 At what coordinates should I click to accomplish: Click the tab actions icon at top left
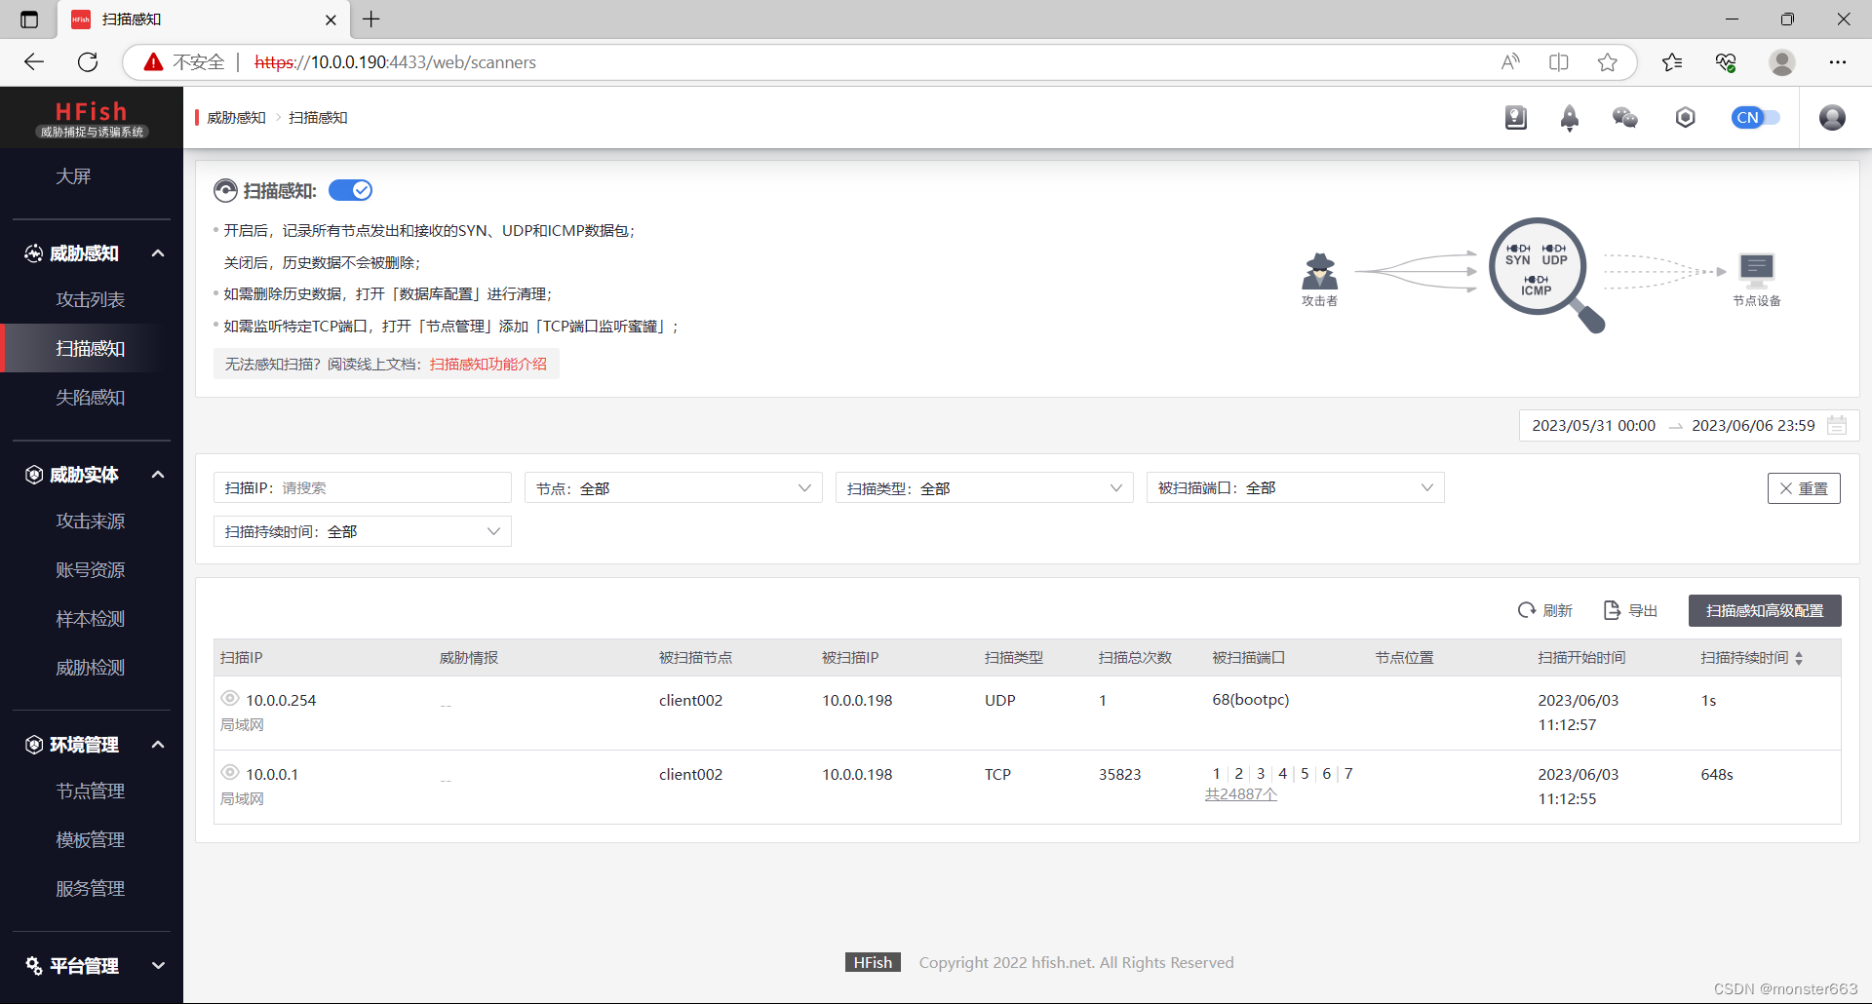pos(29,19)
